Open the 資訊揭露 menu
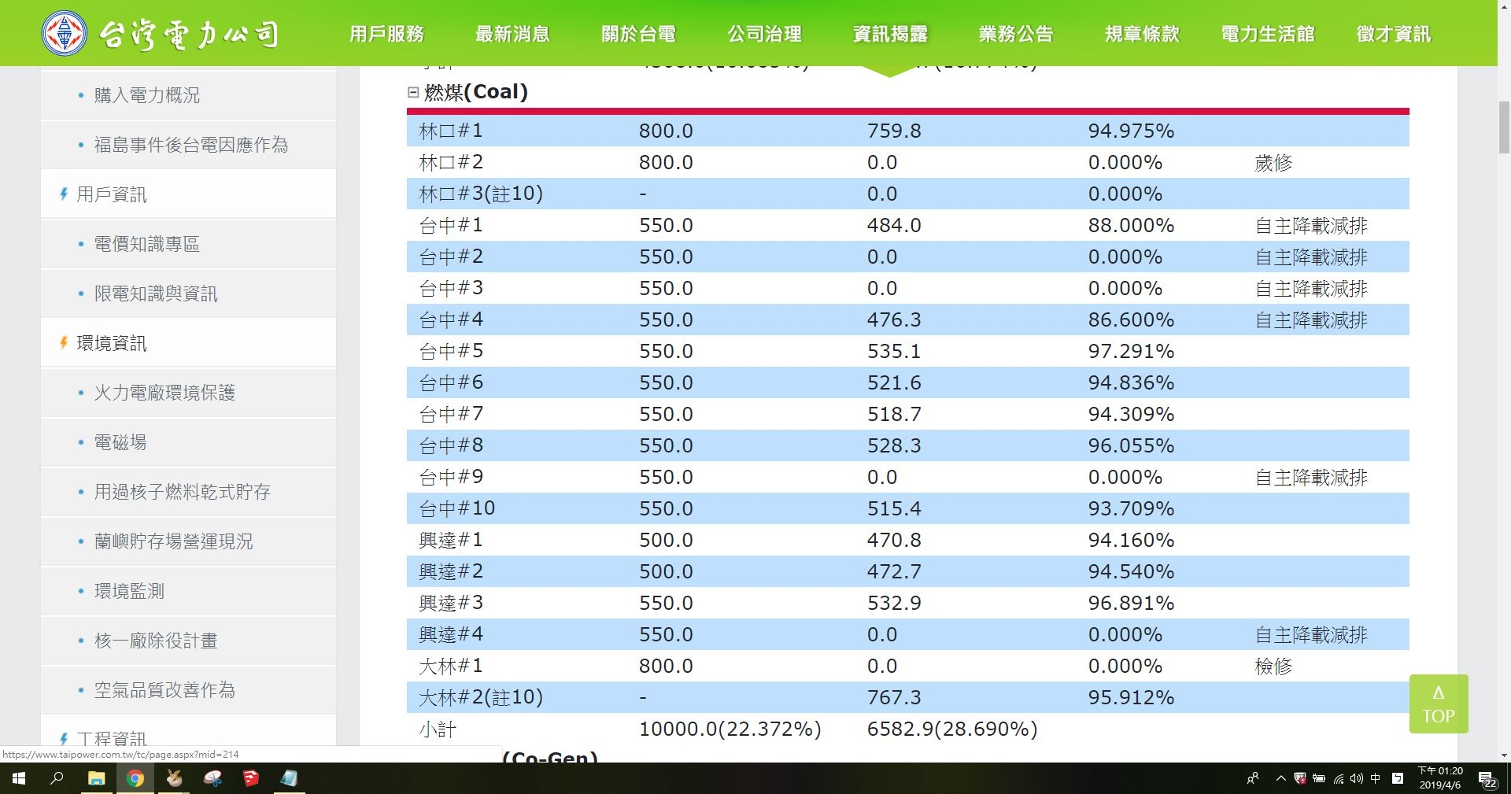This screenshot has width=1511, height=794. (x=890, y=34)
